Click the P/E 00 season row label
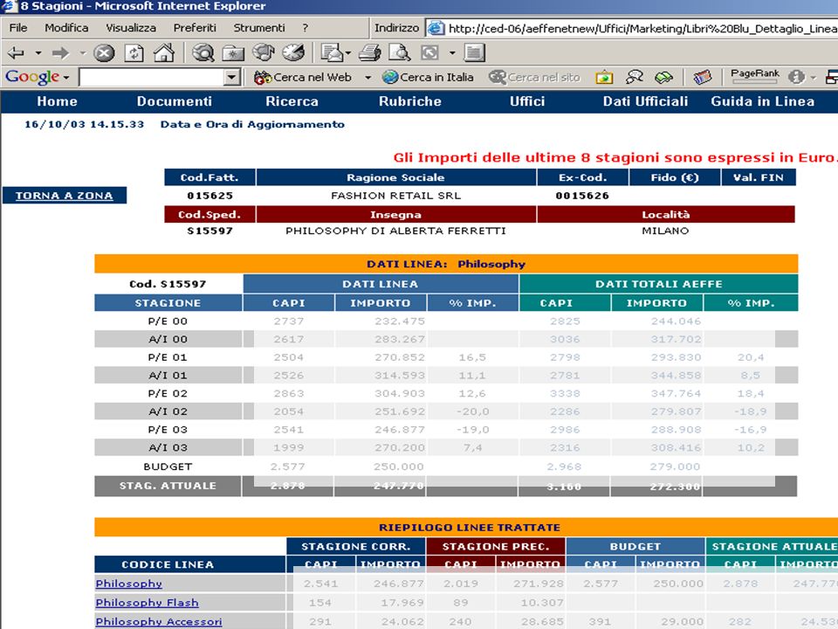Image resolution: width=838 pixels, height=629 pixels. point(168,321)
